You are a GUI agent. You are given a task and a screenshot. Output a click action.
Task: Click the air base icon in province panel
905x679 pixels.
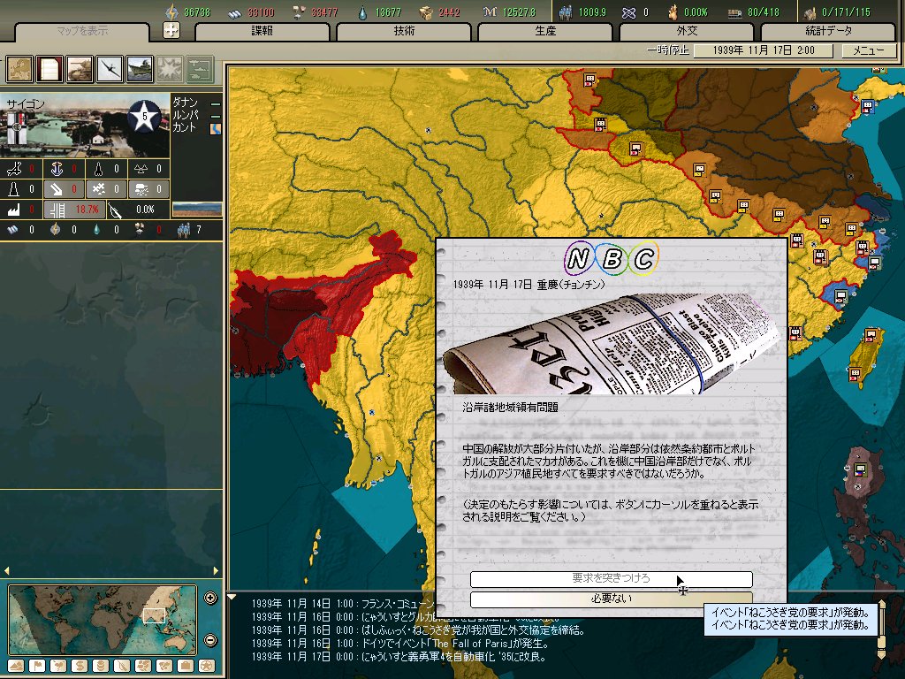[x=14, y=169]
